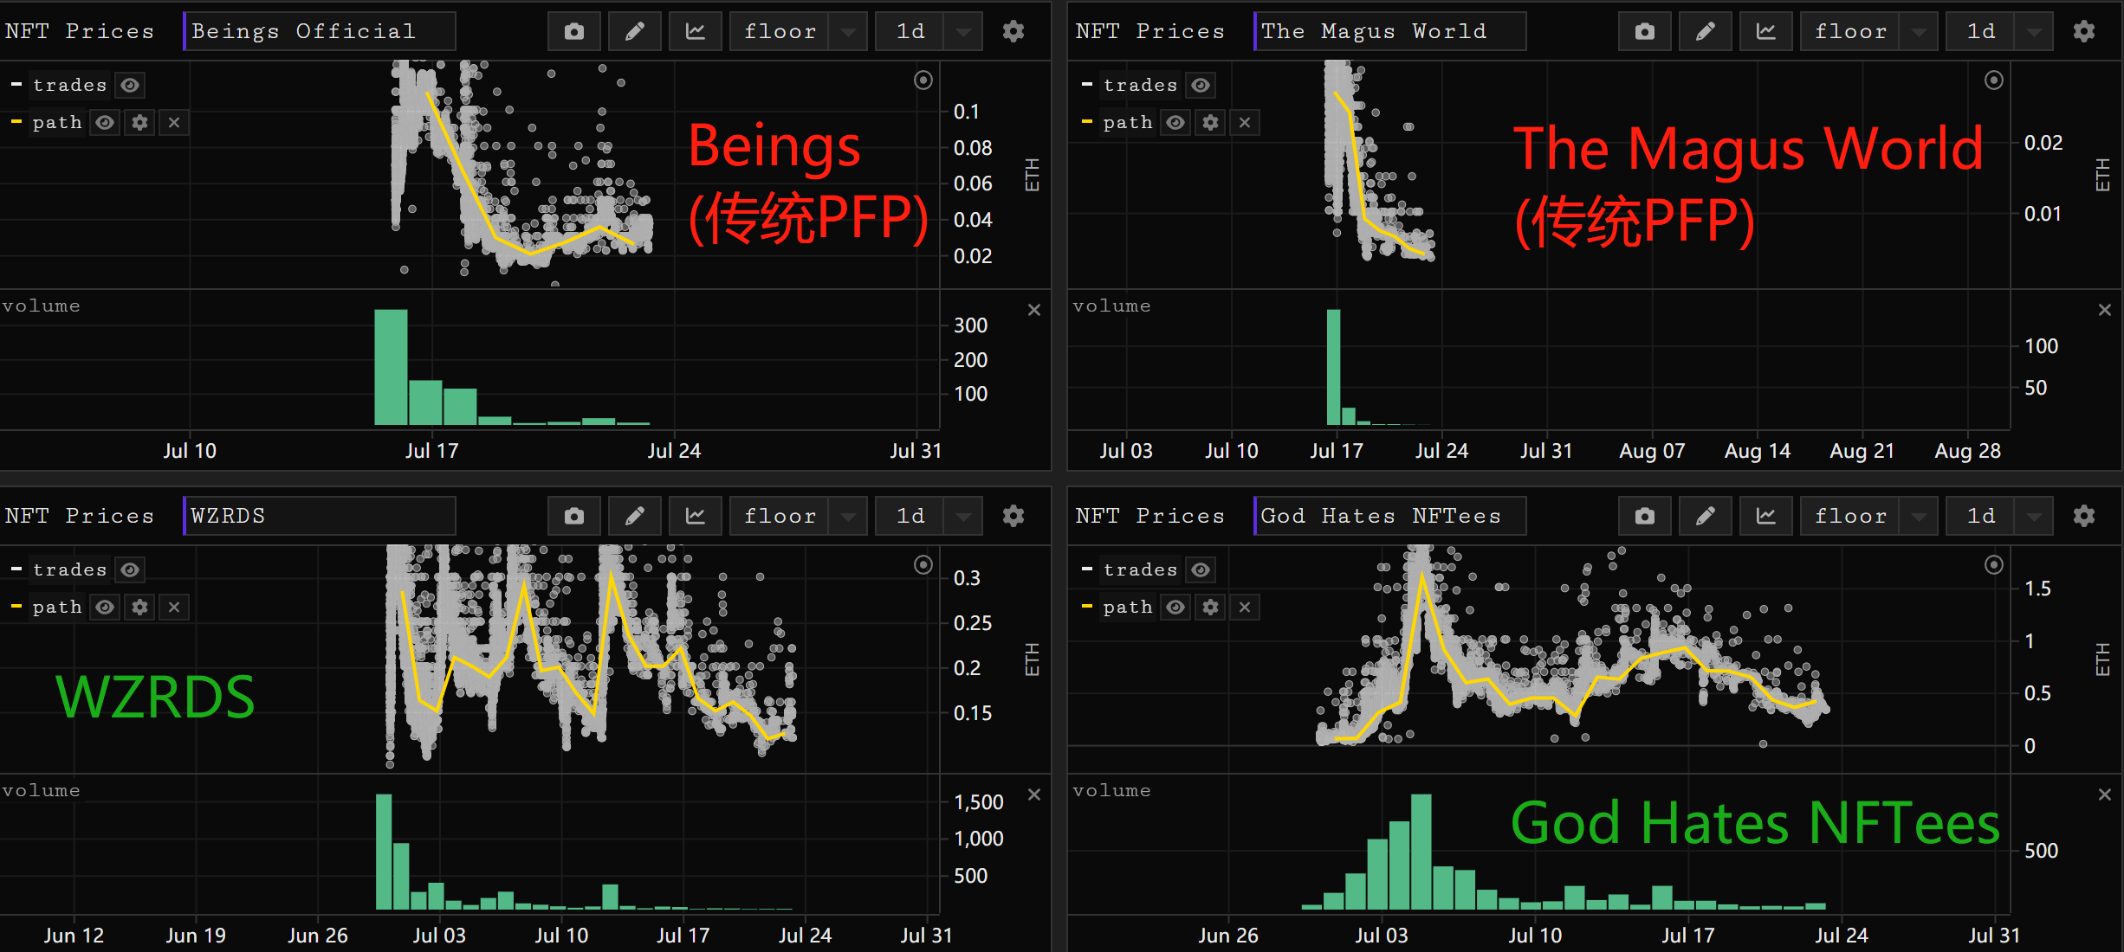The width and height of the screenshot is (2124, 952).
Task: Open the chart indicator icon in God Hates NFTees panel
Action: tap(1766, 517)
